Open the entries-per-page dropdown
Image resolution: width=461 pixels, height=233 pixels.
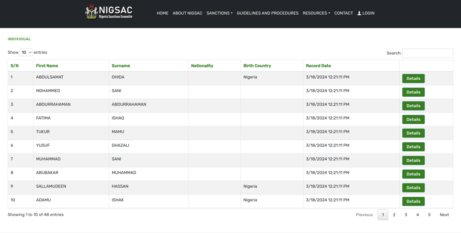26,52
